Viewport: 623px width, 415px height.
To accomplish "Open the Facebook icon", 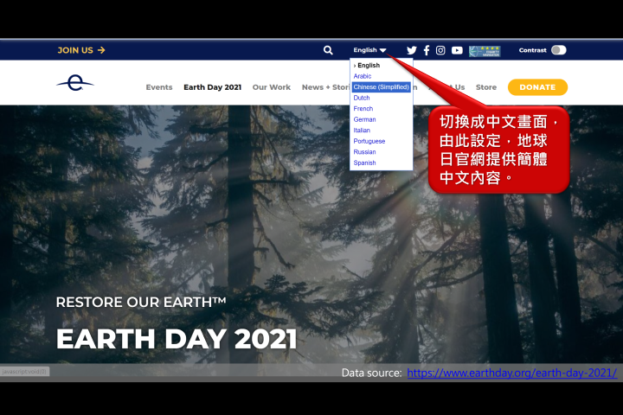I will click(427, 50).
